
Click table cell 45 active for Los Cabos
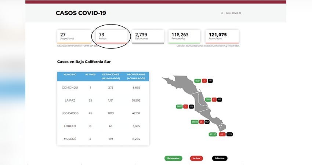(x=90, y=113)
